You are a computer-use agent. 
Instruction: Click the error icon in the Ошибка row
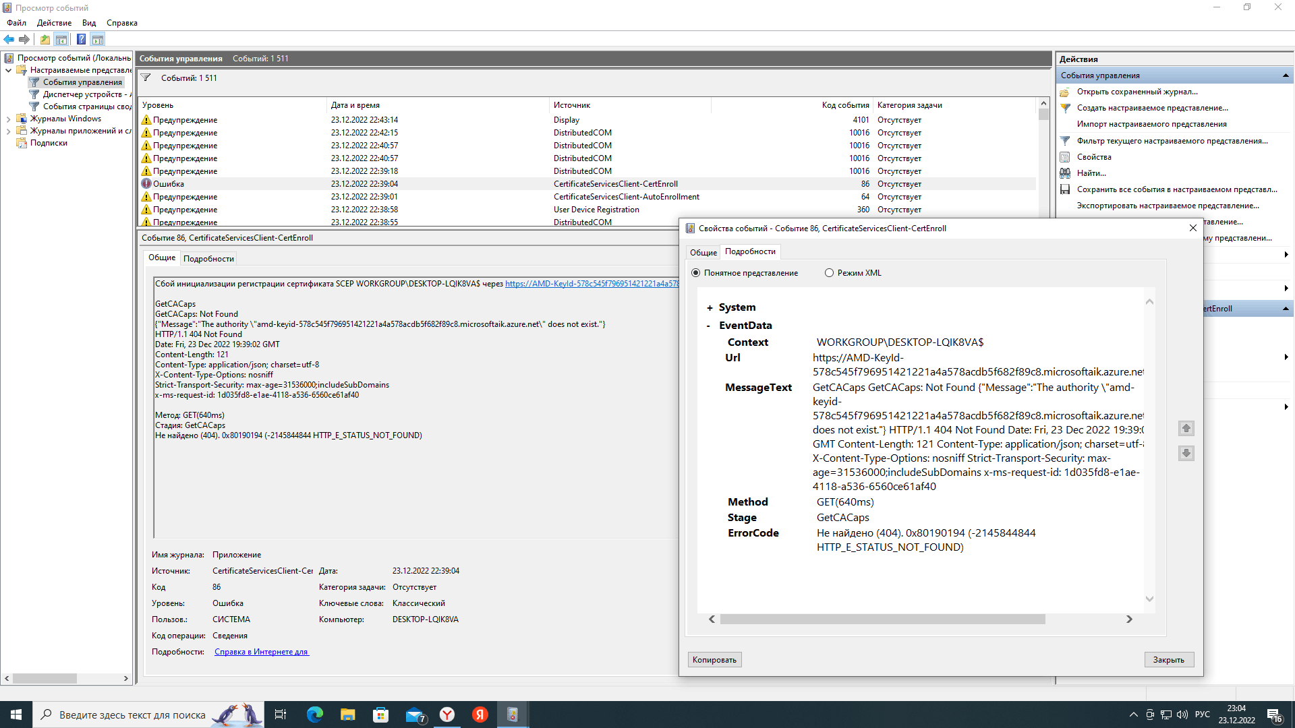pyautogui.click(x=146, y=184)
